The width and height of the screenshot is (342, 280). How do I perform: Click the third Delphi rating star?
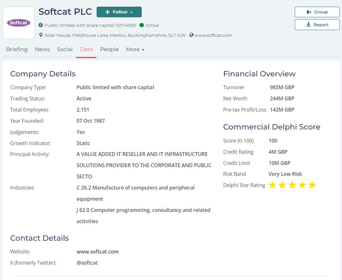tap(292, 185)
